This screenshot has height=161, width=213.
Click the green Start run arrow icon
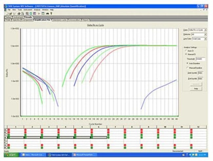(39, 13)
